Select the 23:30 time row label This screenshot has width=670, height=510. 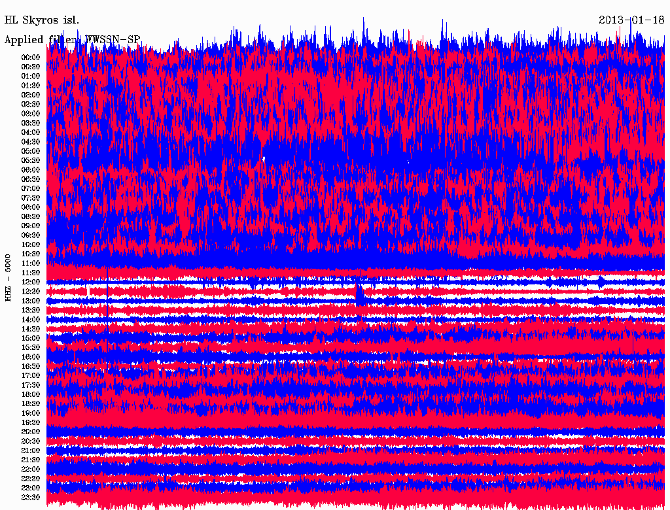pyautogui.click(x=31, y=498)
